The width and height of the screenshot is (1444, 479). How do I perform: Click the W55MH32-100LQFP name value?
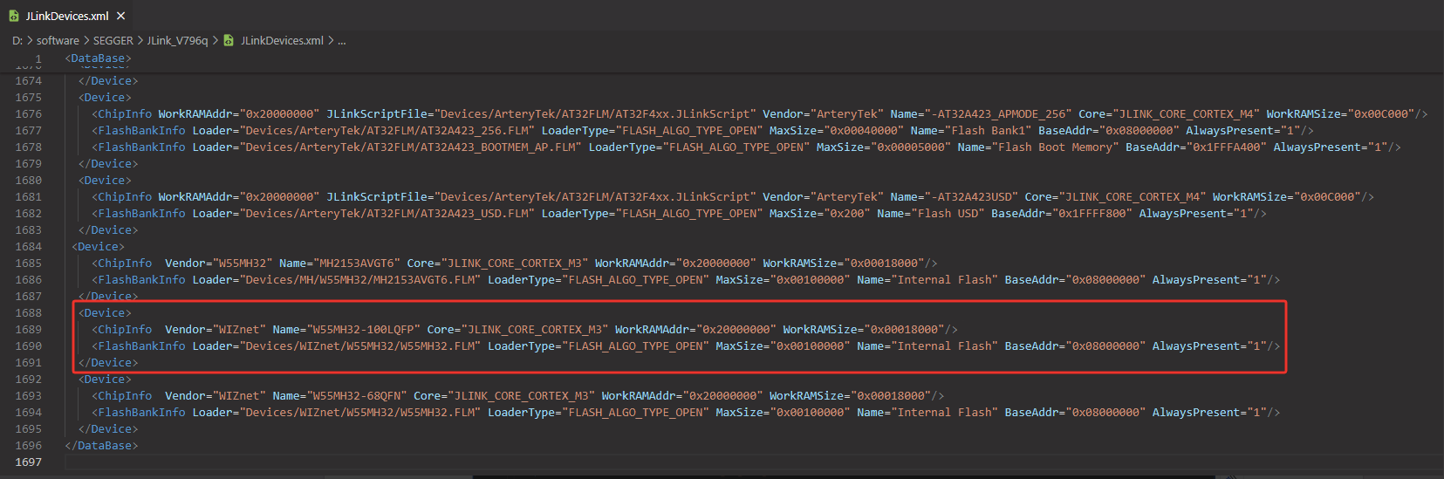364,329
